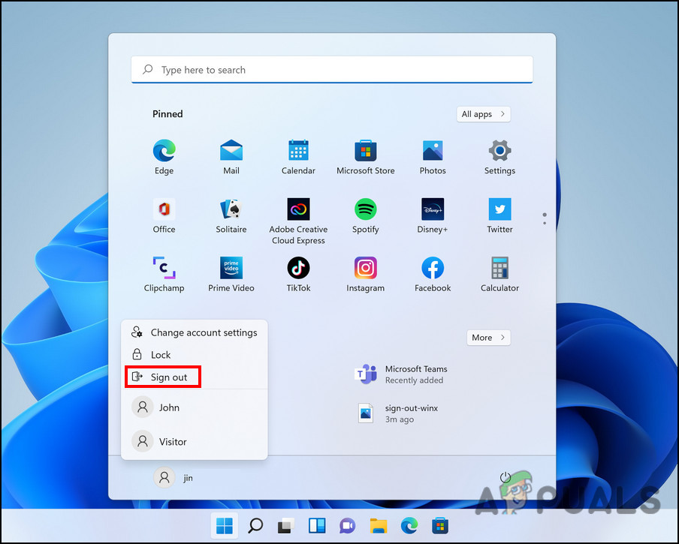Viewport: 679px width, 544px height.
Task: Click the Start button on the taskbar
Action: [225, 526]
